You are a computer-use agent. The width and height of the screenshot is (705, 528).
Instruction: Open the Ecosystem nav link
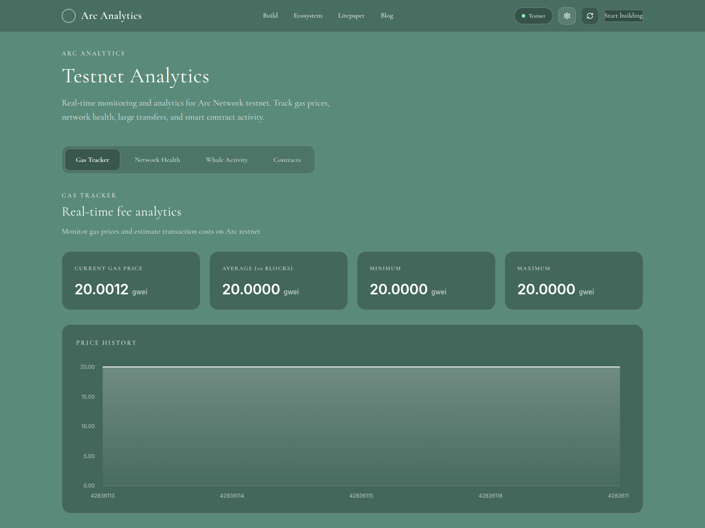(308, 15)
